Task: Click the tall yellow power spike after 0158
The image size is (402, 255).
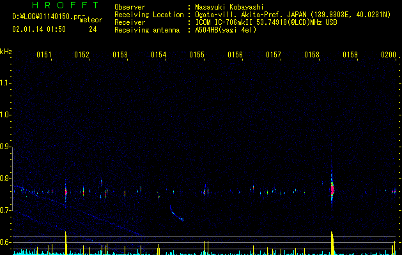Action: click(332, 243)
